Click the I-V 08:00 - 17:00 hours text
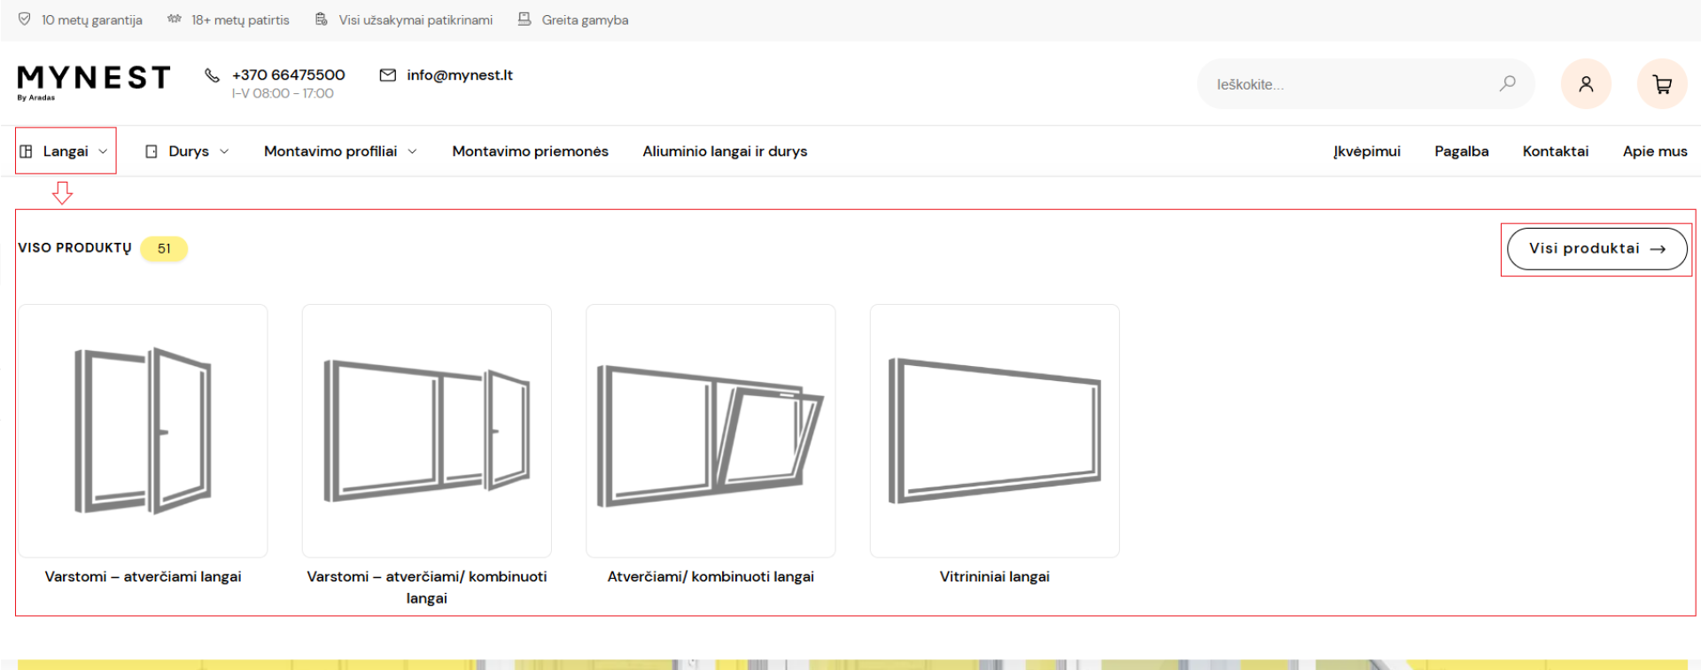The width and height of the screenshot is (1701, 670). pyautogui.click(x=283, y=94)
